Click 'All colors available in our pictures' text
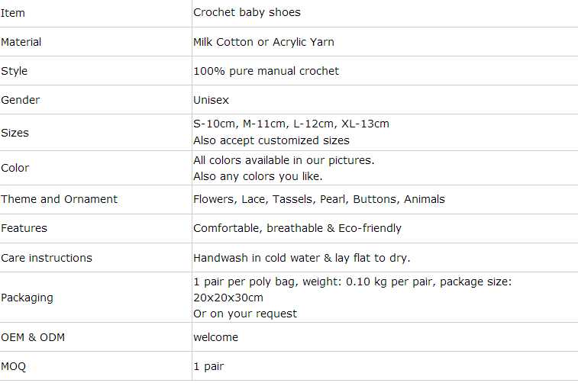The width and height of the screenshot is (578, 383). pyautogui.click(x=283, y=160)
